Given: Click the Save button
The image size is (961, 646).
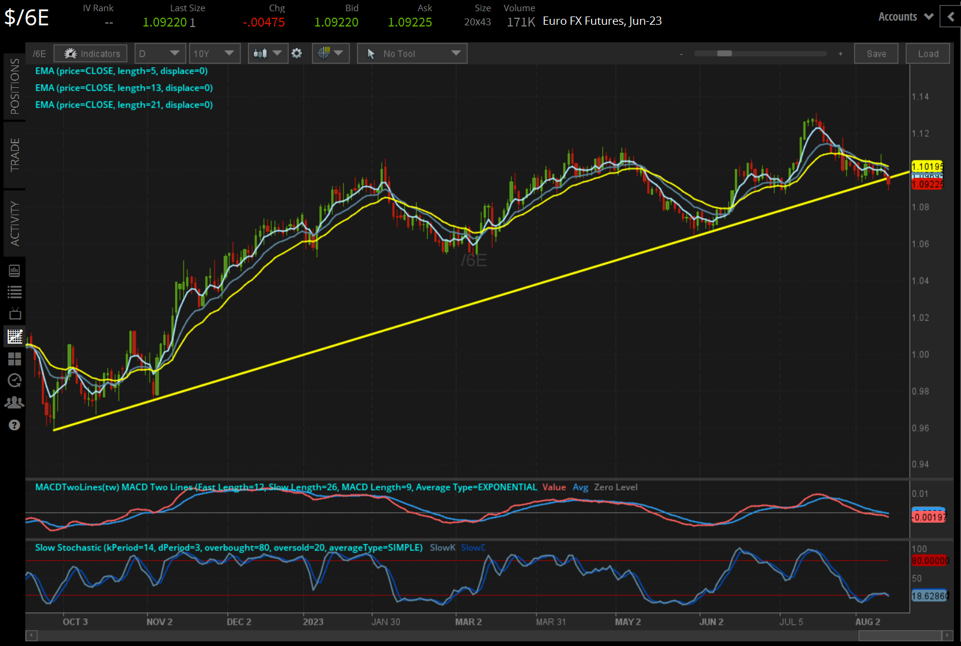Looking at the screenshot, I should [876, 53].
